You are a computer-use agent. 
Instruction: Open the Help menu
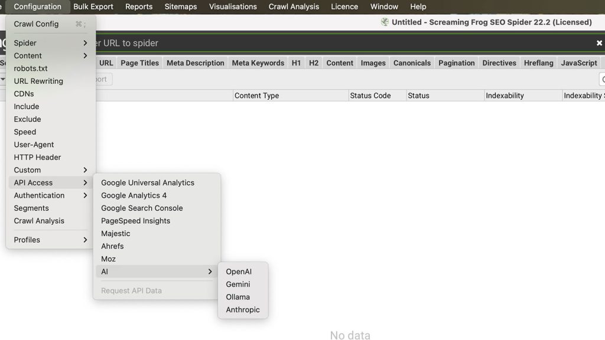coord(418,6)
